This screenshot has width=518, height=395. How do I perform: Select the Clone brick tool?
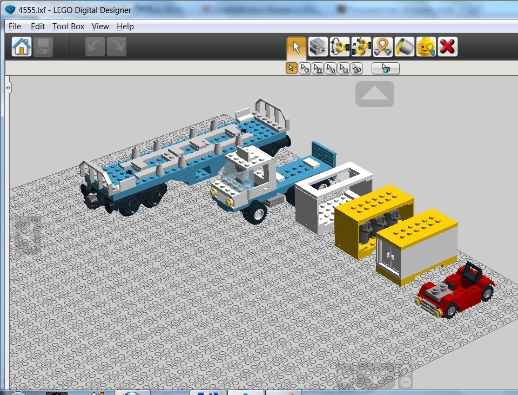pyautogui.click(x=318, y=47)
